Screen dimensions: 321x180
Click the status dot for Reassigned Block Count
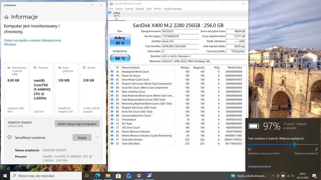[x=112, y=72]
